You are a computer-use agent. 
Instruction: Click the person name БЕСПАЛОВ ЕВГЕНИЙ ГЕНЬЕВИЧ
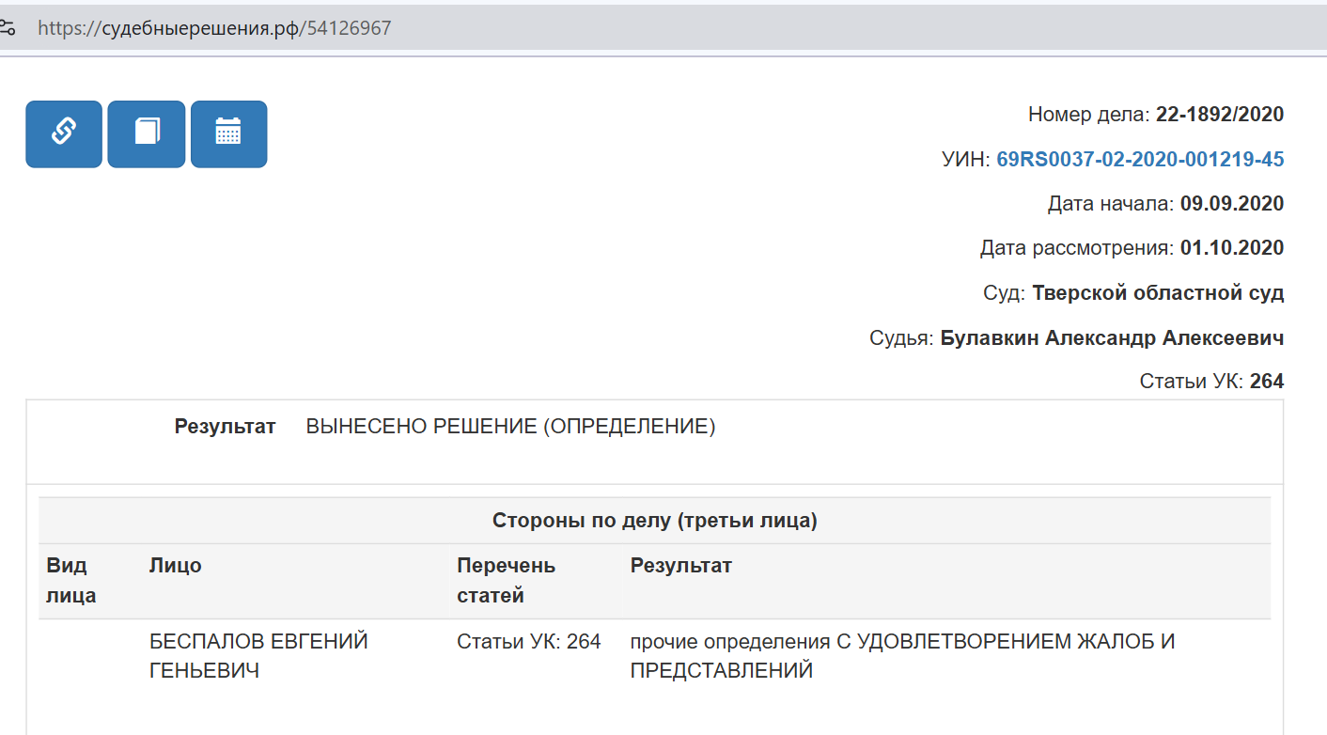(x=258, y=656)
